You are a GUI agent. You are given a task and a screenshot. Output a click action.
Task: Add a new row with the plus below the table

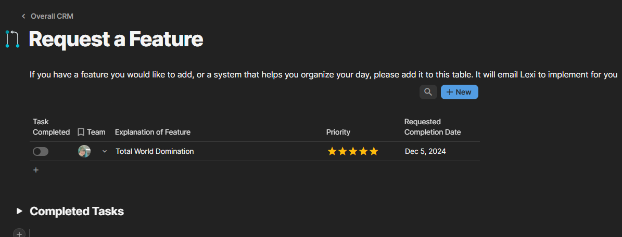[36, 170]
